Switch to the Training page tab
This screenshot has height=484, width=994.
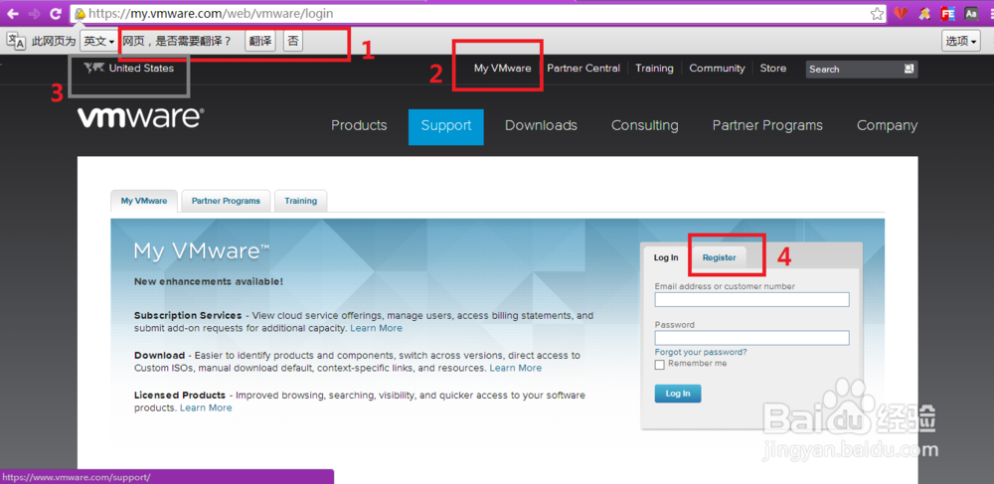300,201
